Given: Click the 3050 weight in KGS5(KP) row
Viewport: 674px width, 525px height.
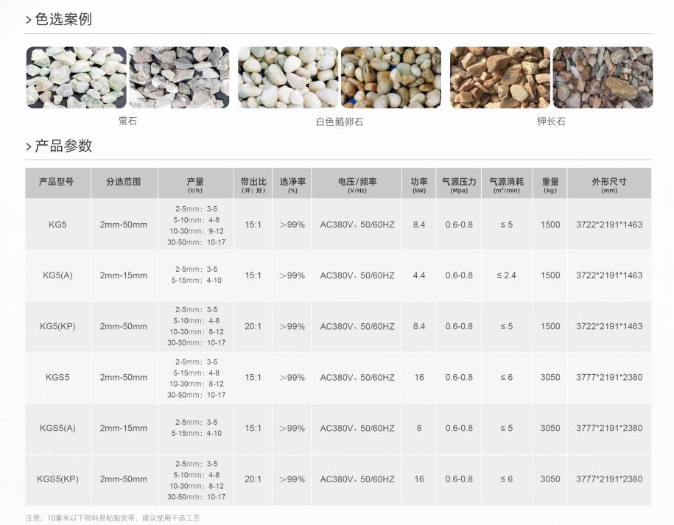Looking at the screenshot, I should 550,479.
